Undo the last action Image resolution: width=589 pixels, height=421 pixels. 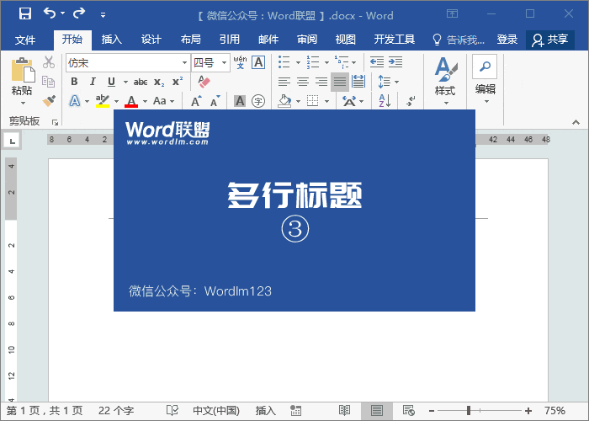50,13
